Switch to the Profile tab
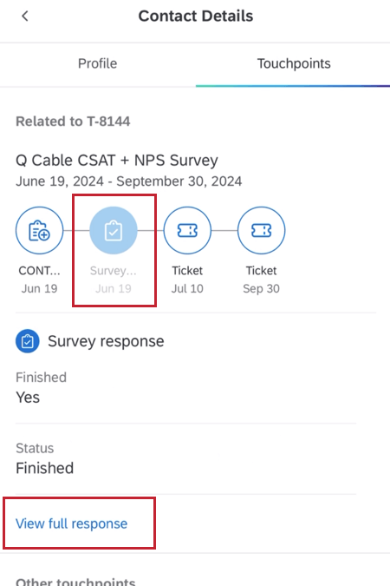The height and width of the screenshot is (586, 390). point(97,63)
